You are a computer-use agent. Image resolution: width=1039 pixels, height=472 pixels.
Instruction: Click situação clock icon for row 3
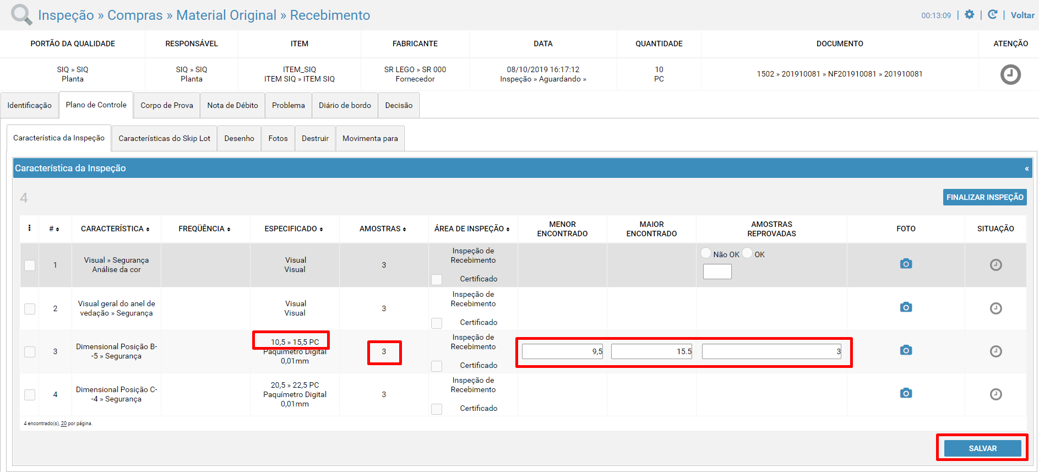coord(996,351)
